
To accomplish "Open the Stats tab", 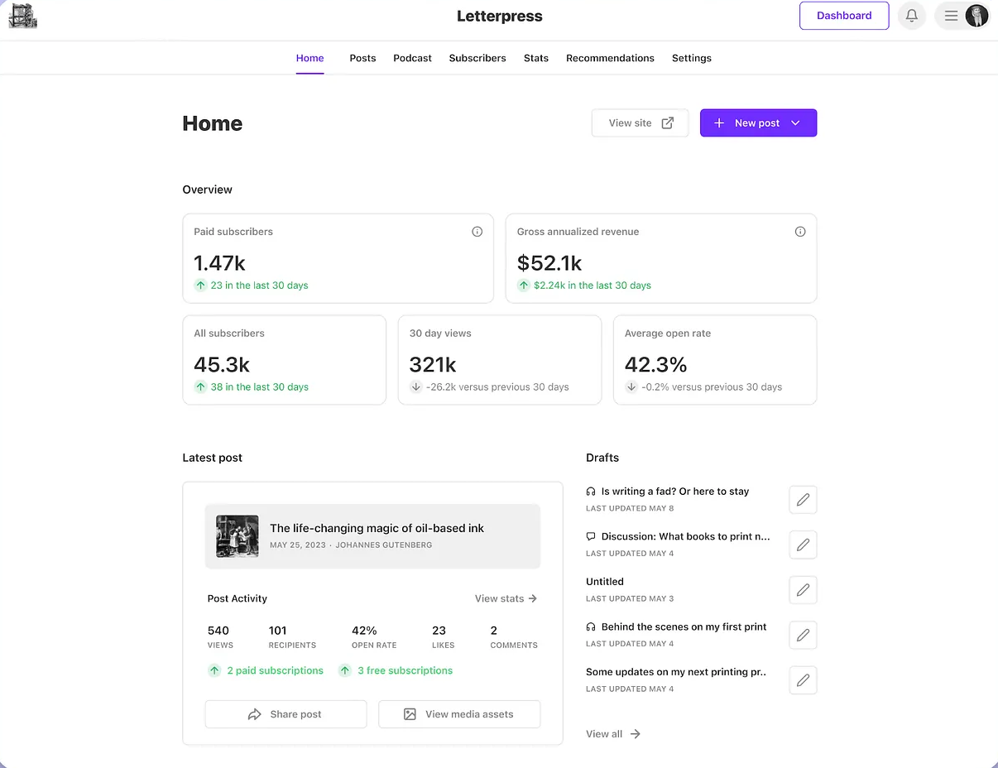I will tap(536, 58).
